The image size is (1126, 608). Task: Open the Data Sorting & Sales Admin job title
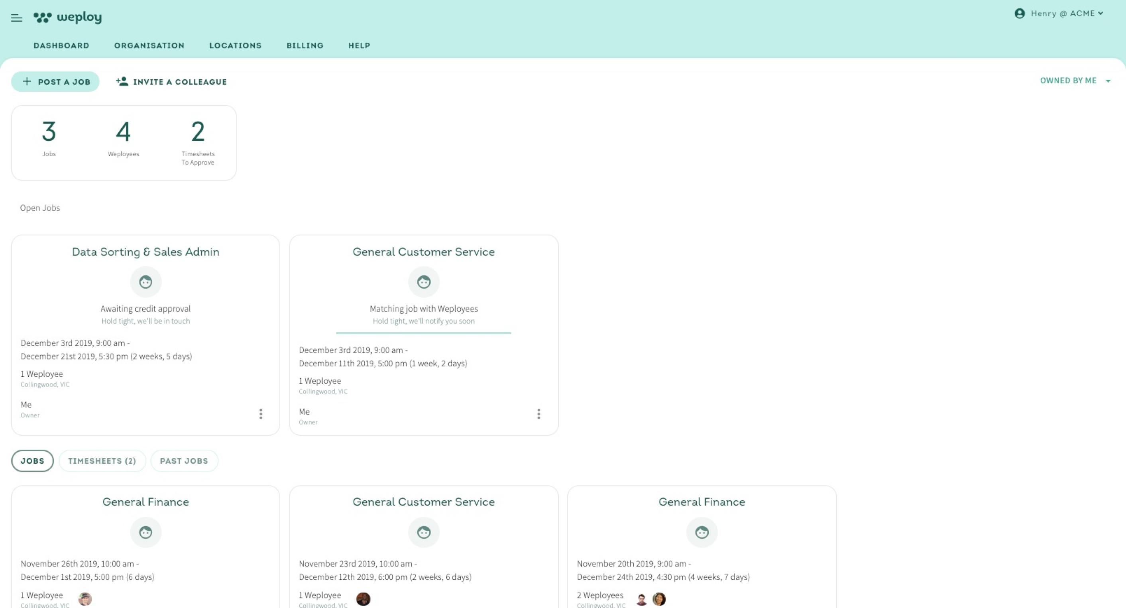(145, 252)
